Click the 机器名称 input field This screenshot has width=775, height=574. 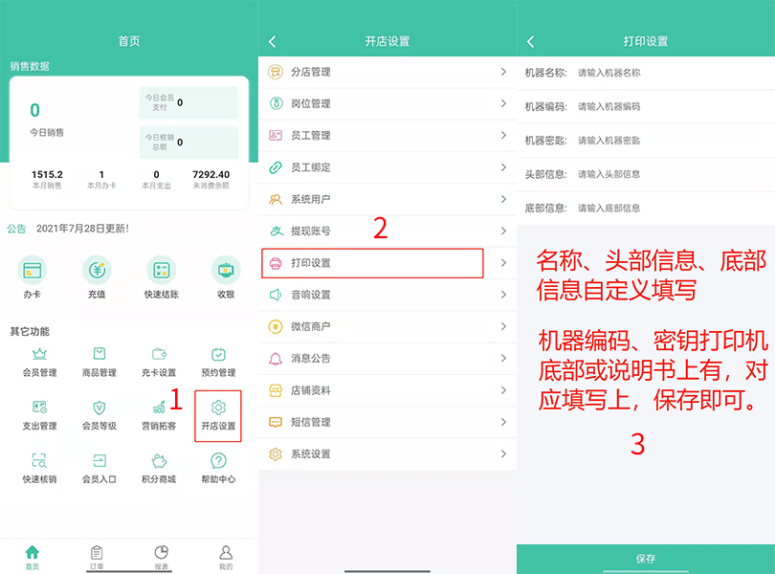(x=670, y=73)
